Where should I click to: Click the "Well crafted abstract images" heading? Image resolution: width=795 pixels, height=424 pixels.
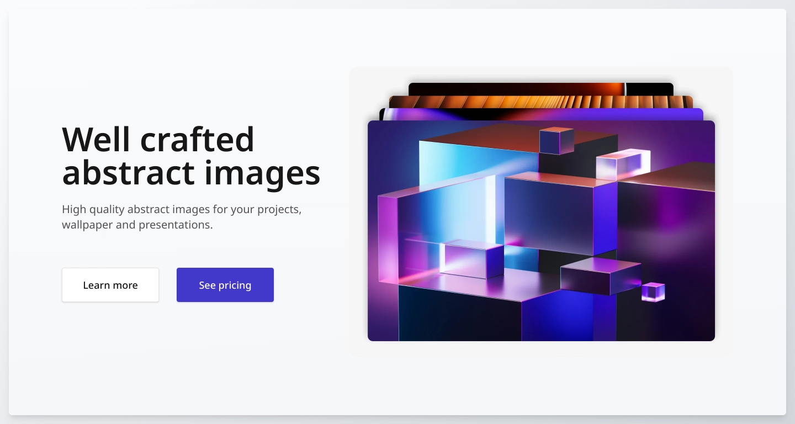[x=191, y=156]
